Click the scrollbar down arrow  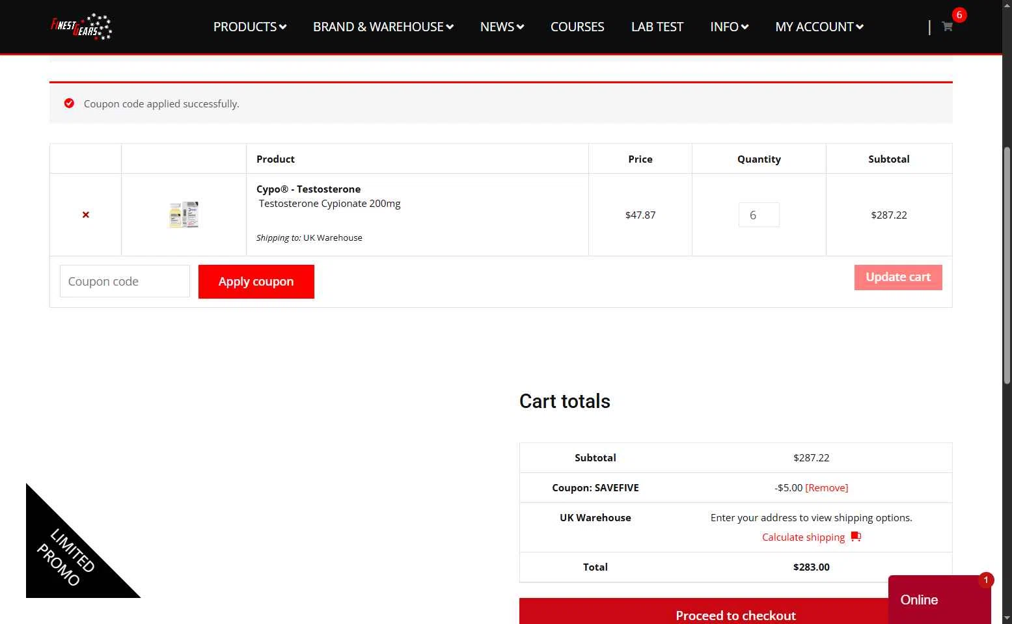[1007, 618]
